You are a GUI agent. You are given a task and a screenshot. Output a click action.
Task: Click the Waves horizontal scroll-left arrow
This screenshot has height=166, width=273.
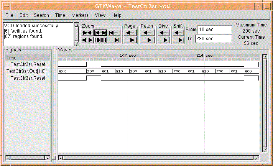pos(61,158)
